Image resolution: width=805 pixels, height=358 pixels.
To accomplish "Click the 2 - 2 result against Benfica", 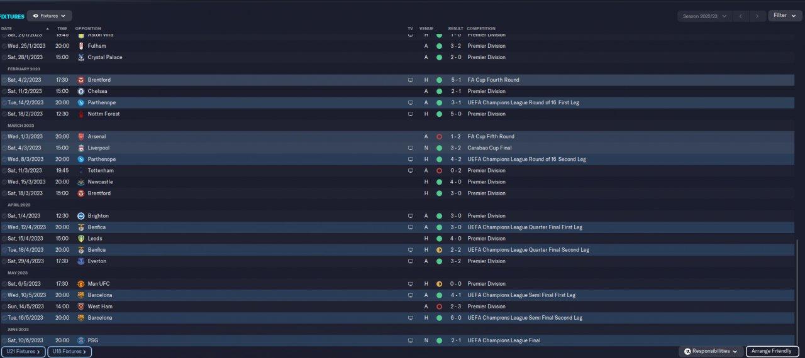I will click(456, 250).
